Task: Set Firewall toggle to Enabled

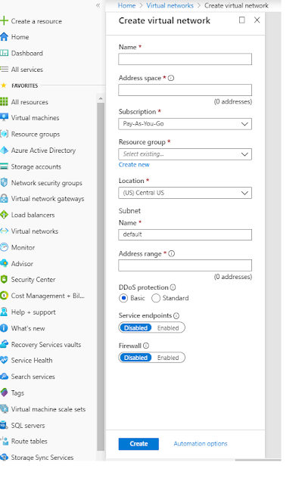Action: tap(168, 358)
